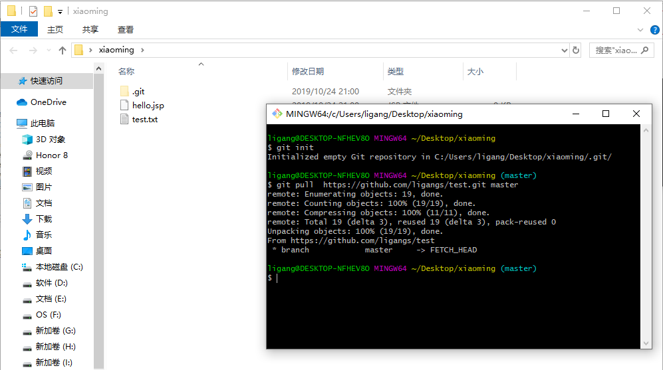The height and width of the screenshot is (370, 663).
Task: Minimize the Git Bash terminal window
Action: (x=575, y=114)
